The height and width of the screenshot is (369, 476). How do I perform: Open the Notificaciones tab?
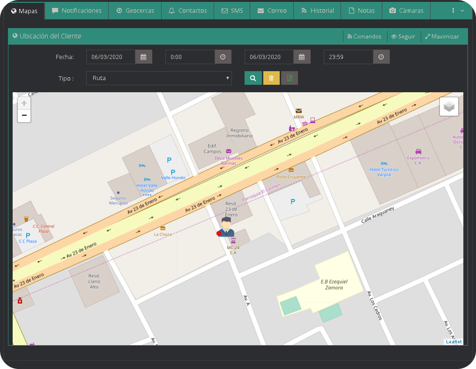click(77, 11)
